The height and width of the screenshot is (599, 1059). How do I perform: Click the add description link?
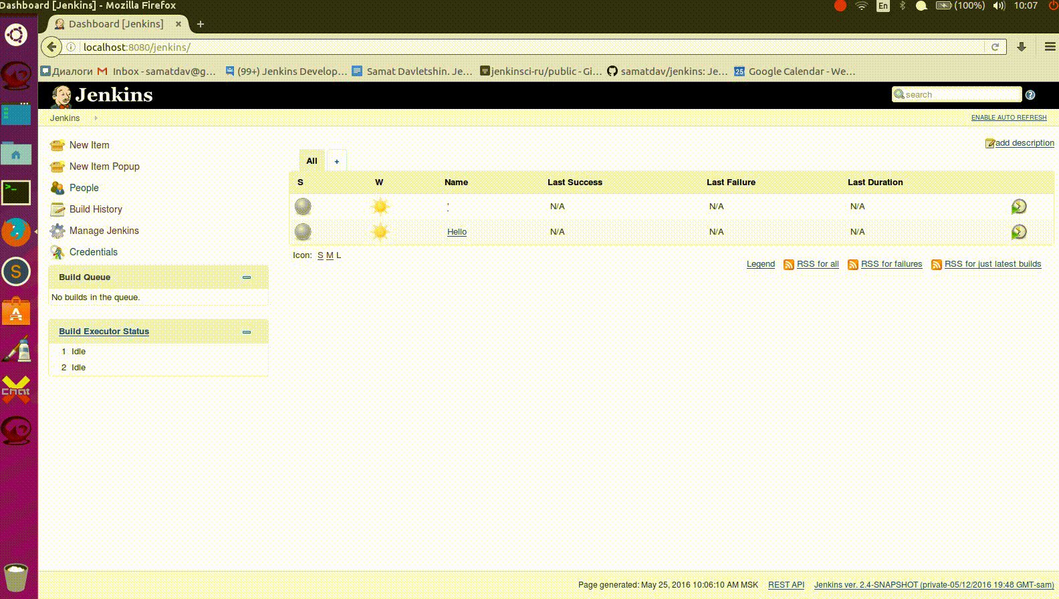(x=1024, y=143)
